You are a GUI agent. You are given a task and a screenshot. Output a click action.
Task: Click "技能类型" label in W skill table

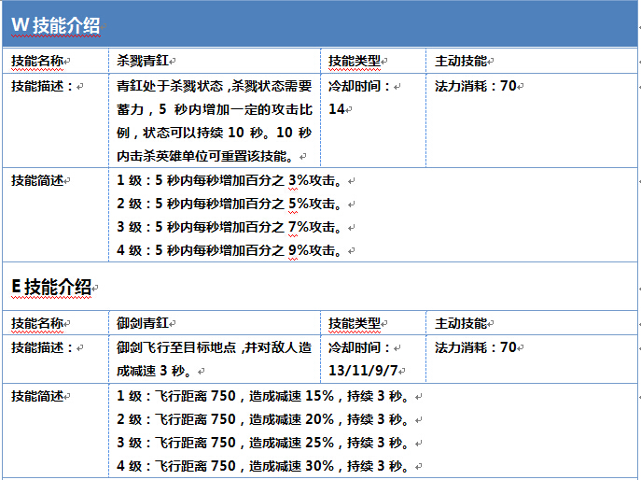click(x=354, y=62)
